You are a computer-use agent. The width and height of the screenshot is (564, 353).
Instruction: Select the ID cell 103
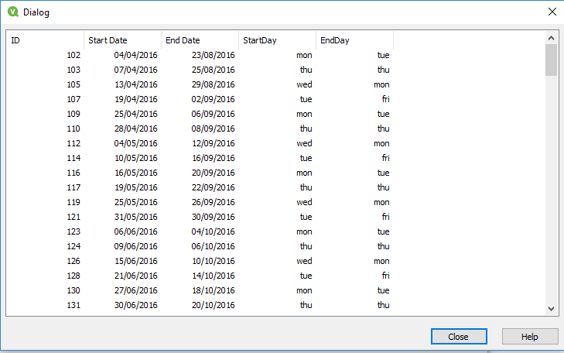[x=73, y=70]
